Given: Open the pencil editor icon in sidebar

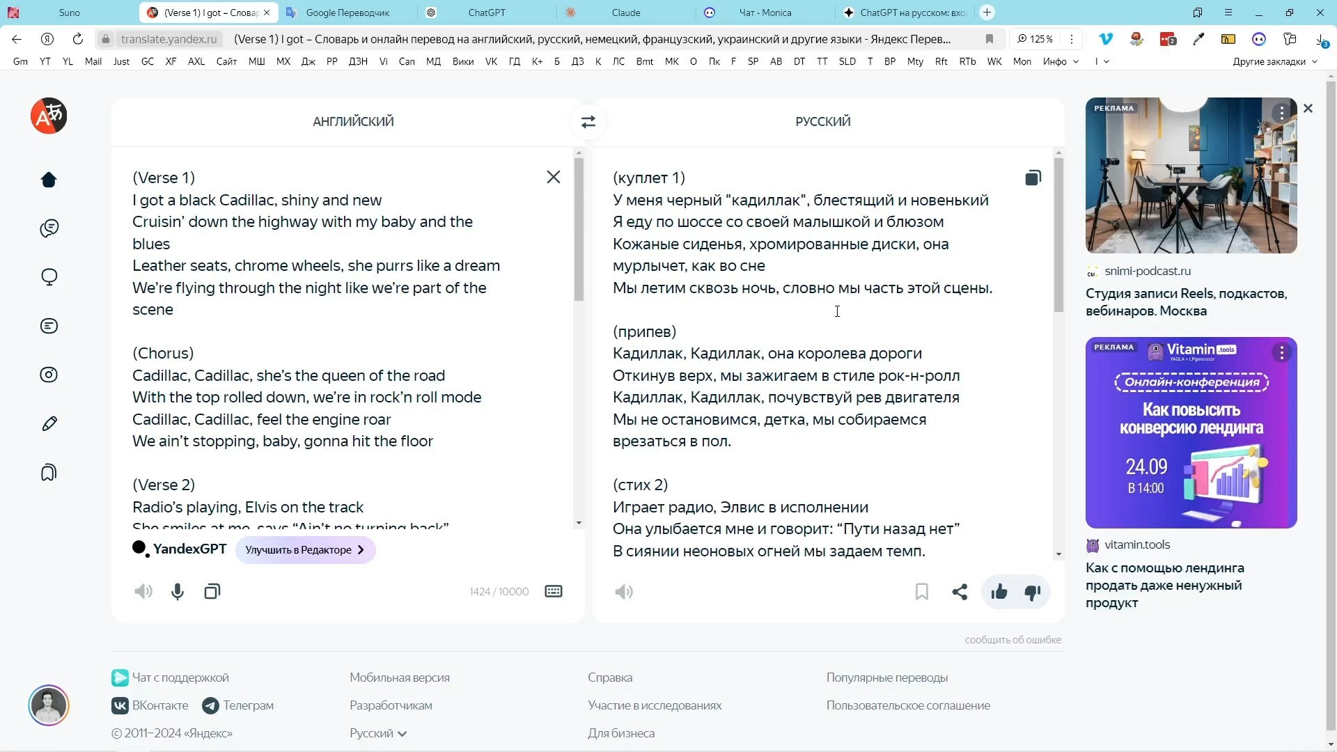Looking at the screenshot, I should click(x=49, y=423).
